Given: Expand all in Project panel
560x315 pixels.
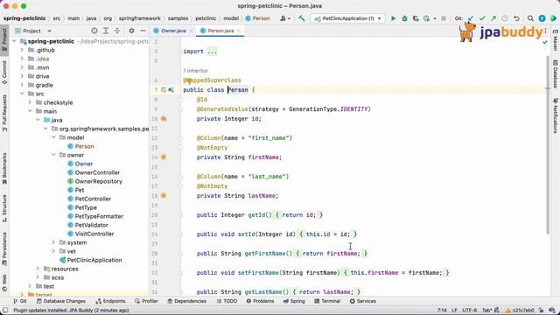Looking at the screenshot, I should pos(106,31).
